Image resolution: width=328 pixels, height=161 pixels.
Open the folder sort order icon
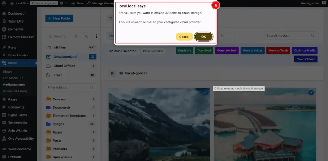(86, 36)
